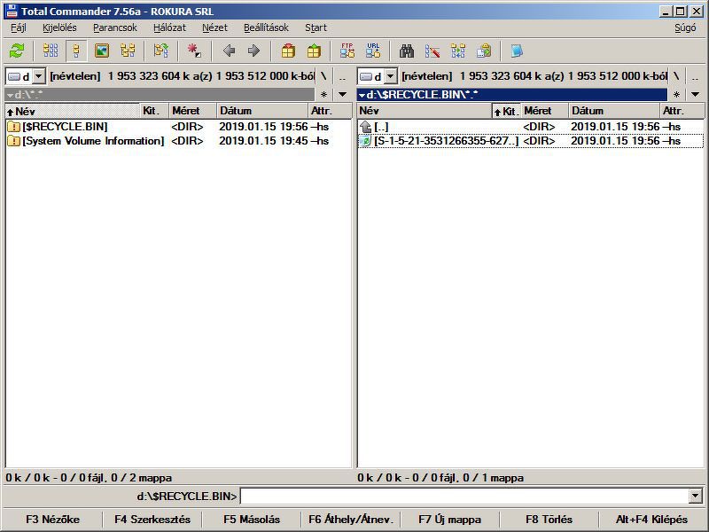Go back with the left arrow icon

(x=229, y=51)
